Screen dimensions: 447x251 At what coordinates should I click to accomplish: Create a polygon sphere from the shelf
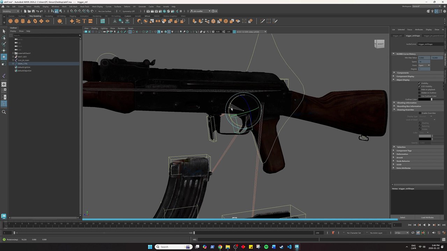click(x=10, y=21)
